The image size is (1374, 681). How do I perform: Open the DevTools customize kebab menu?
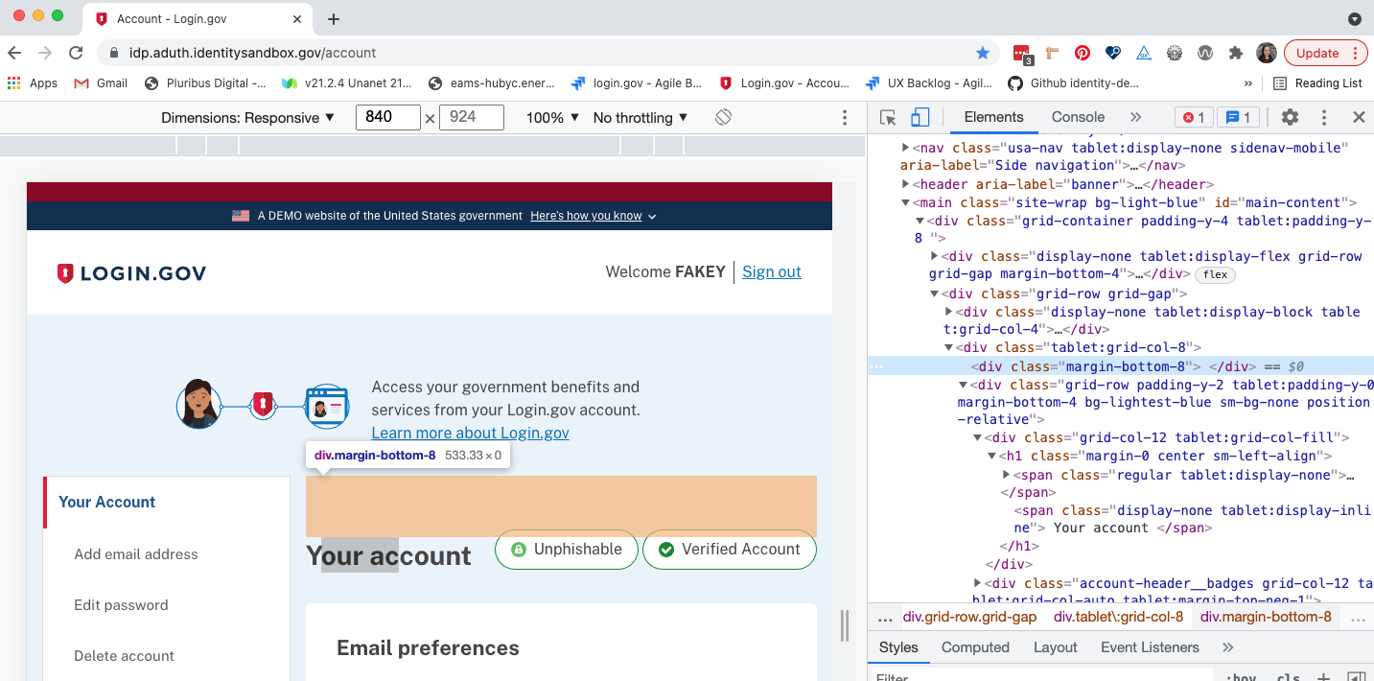1324,117
